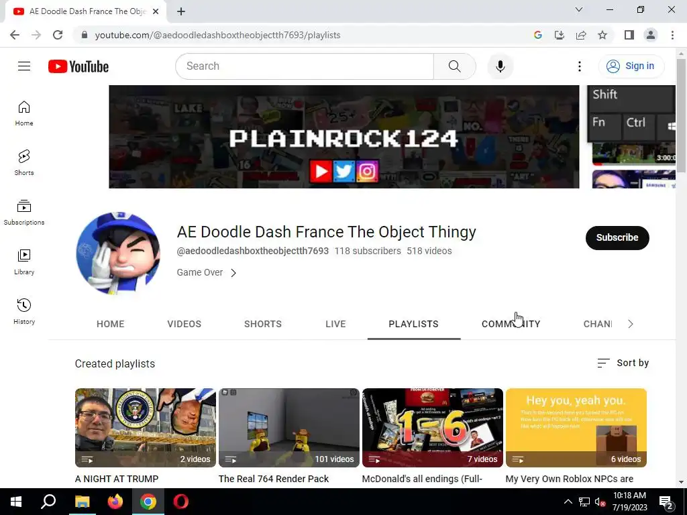The width and height of the screenshot is (687, 515).
Task: Switch to VIDEOS tab
Action: click(184, 324)
